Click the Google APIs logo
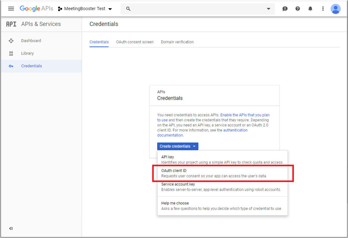This screenshot has width=348, height=238. point(36,9)
